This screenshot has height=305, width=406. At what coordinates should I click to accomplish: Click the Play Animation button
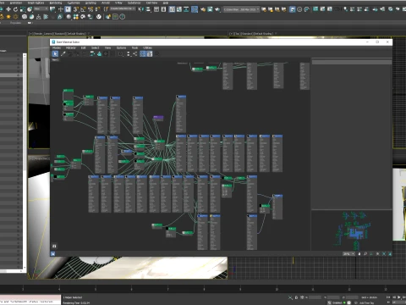point(399,297)
